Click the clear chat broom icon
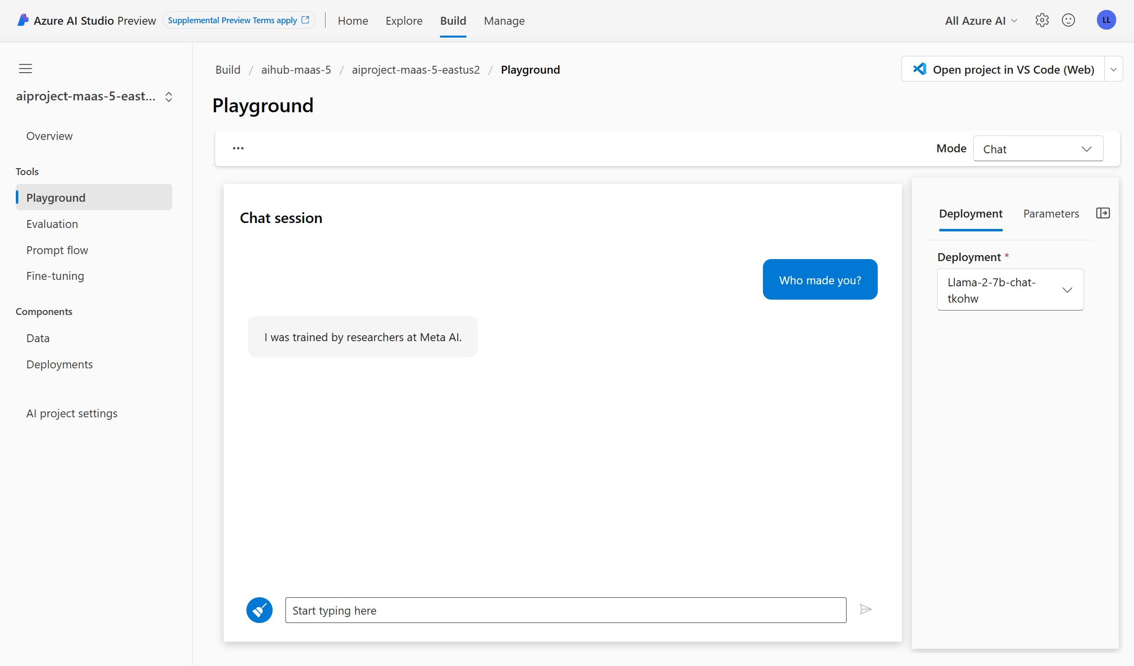Viewport: 1134px width, 666px height. tap(259, 610)
